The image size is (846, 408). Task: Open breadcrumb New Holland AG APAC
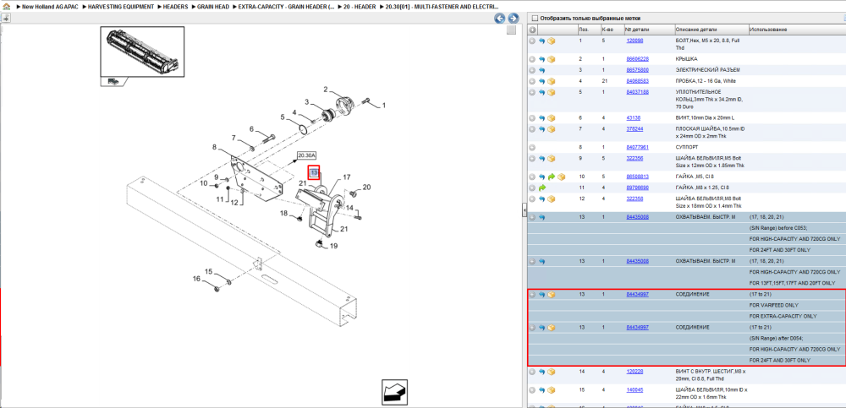click(x=51, y=7)
